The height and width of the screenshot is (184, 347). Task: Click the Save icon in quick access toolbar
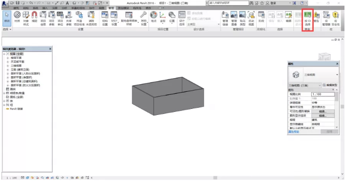[x=18, y=3]
